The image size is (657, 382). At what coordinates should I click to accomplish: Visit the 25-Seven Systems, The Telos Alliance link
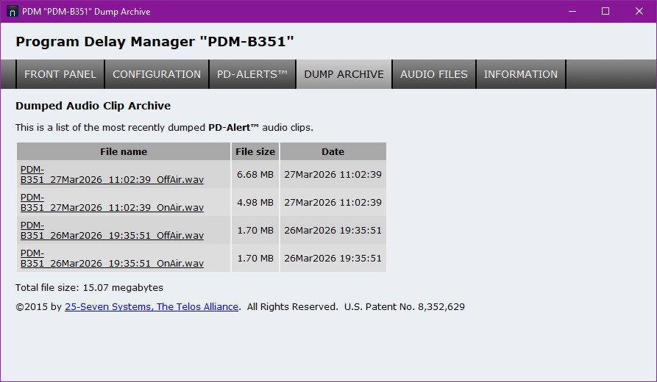click(152, 307)
